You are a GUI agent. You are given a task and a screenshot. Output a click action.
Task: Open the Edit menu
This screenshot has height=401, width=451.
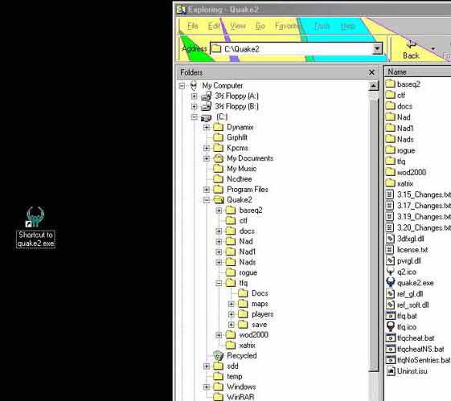[214, 27]
